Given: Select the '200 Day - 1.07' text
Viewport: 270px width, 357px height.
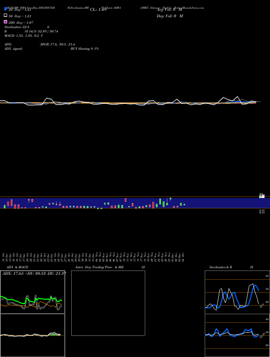Looking at the screenshot, I should pos(21,23).
